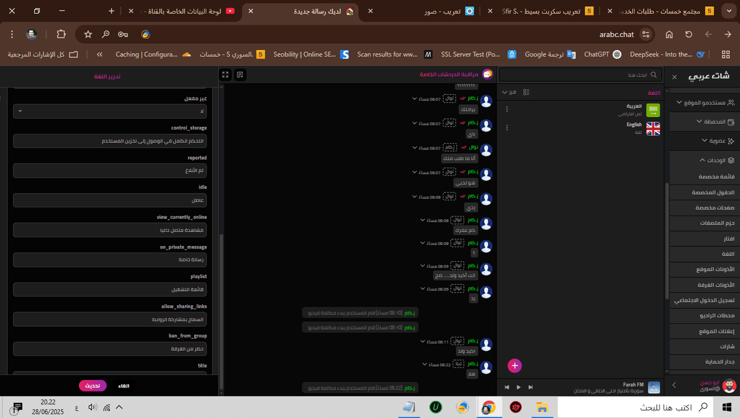
Task: Open three-dot options for English language
Action: click(x=507, y=128)
